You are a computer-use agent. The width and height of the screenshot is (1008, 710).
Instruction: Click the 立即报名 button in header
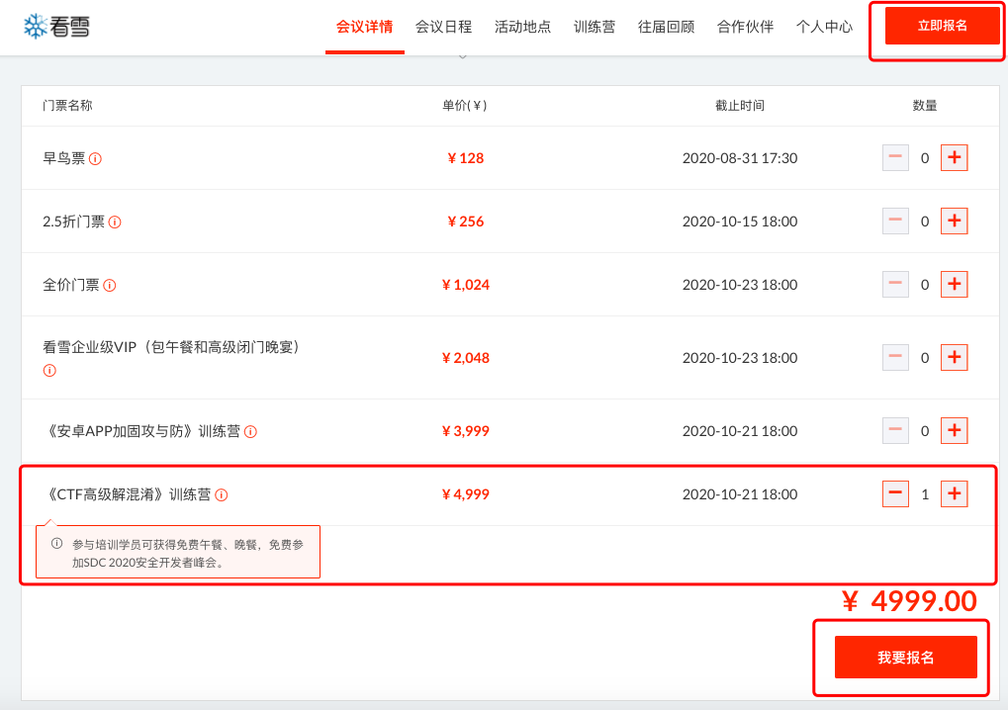[x=943, y=26]
